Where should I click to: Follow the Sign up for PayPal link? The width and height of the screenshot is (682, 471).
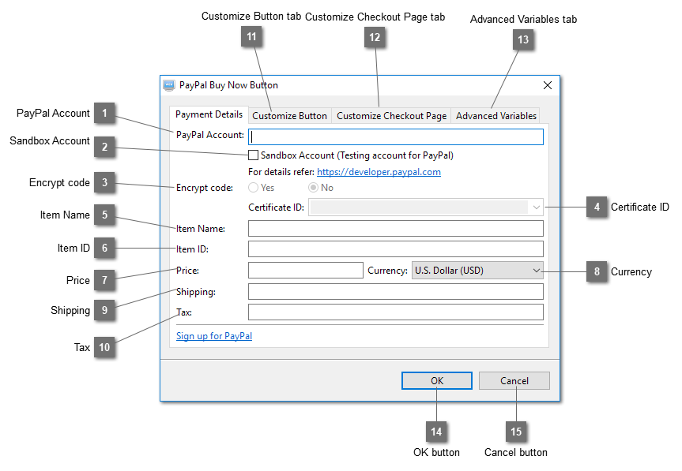214,336
